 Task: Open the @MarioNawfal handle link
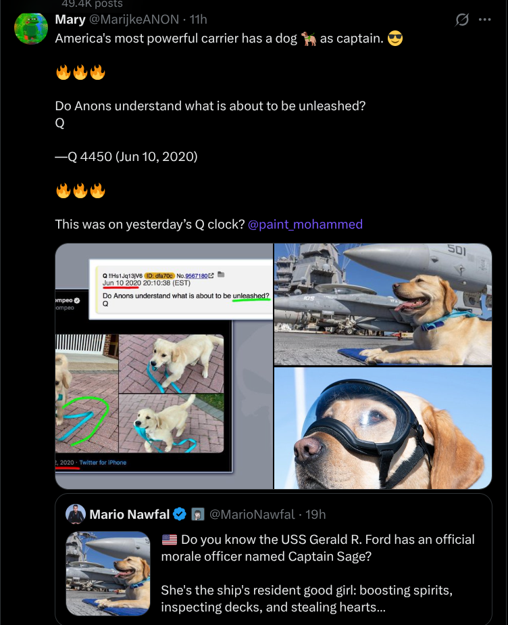(x=251, y=514)
